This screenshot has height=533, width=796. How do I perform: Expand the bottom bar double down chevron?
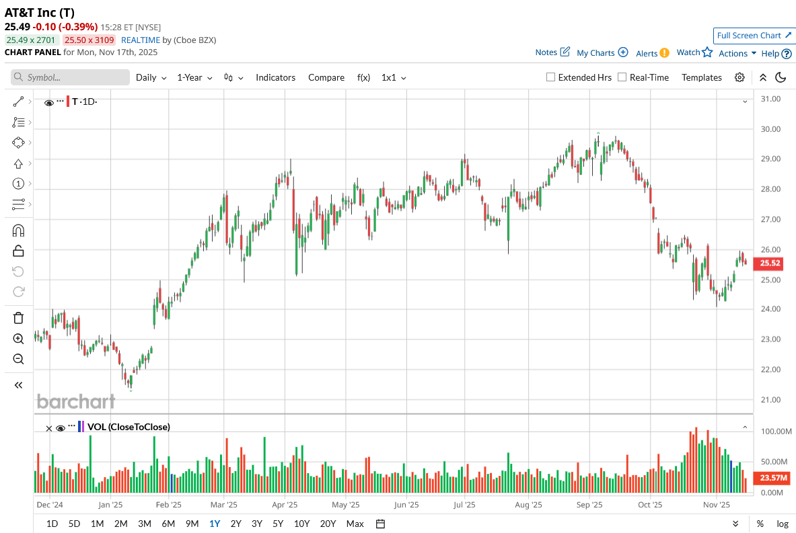click(735, 524)
